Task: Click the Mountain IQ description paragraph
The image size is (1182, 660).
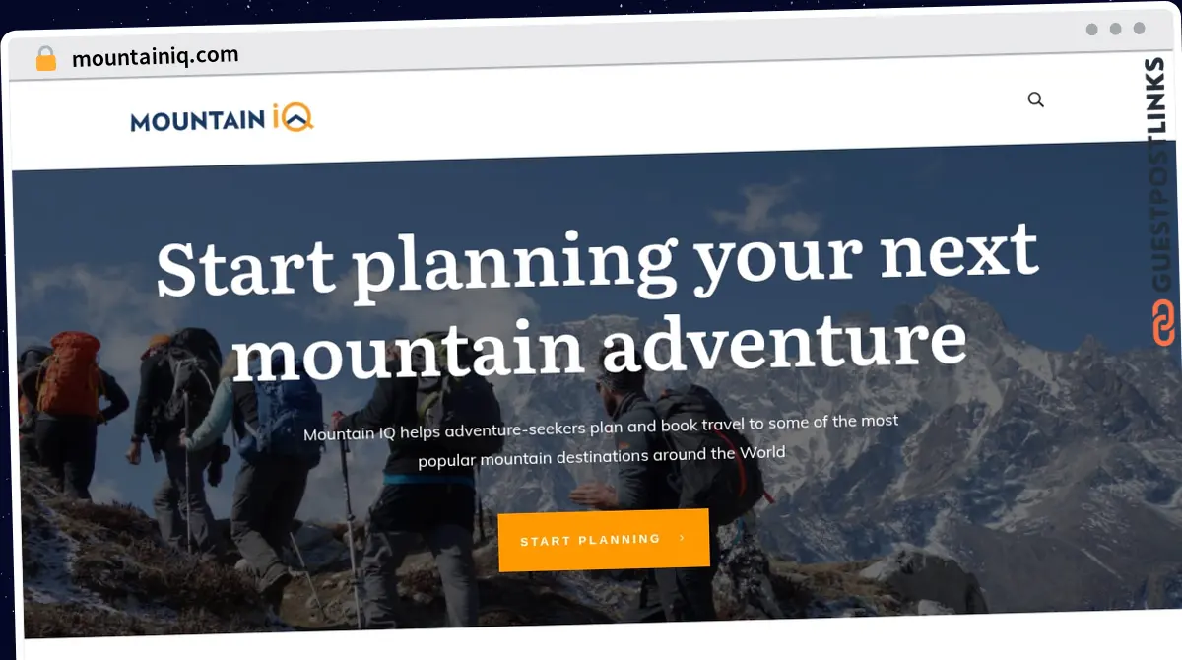Action: tap(601, 438)
